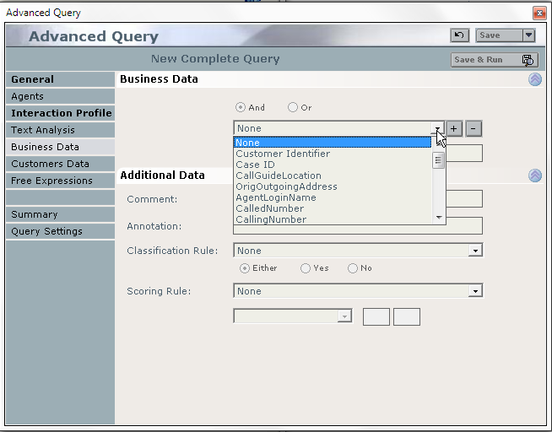This screenshot has width=552, height=432.
Task: Select the No classification radio button
Action: (353, 268)
